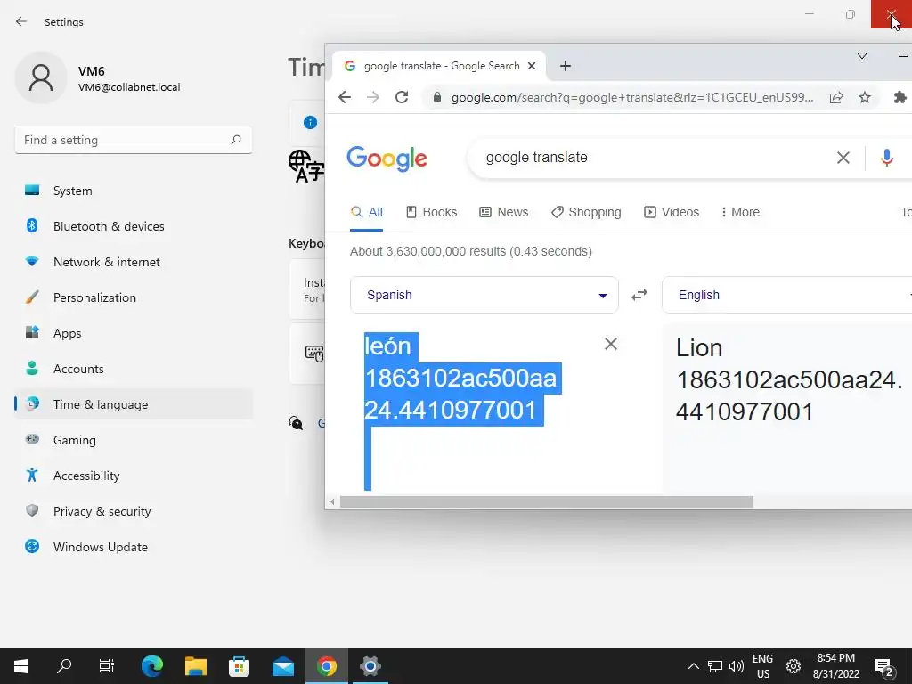Select the google translate Chrome tab
This screenshot has height=684, width=912.
click(x=438, y=66)
